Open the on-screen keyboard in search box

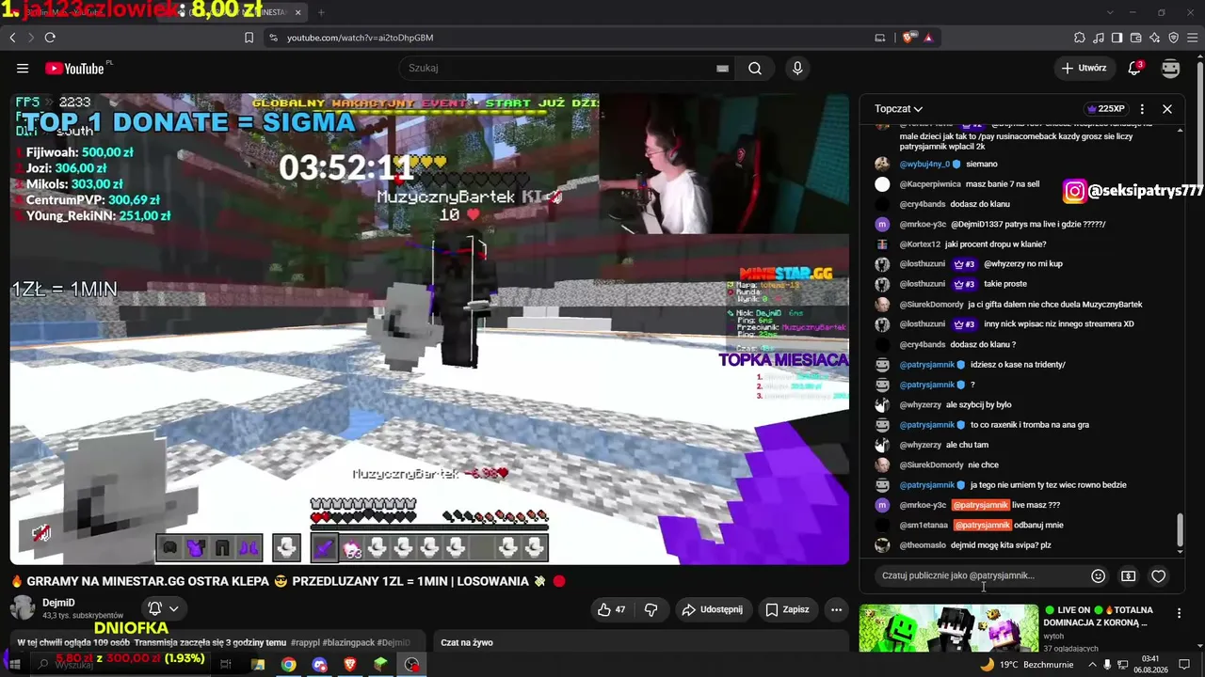(722, 68)
